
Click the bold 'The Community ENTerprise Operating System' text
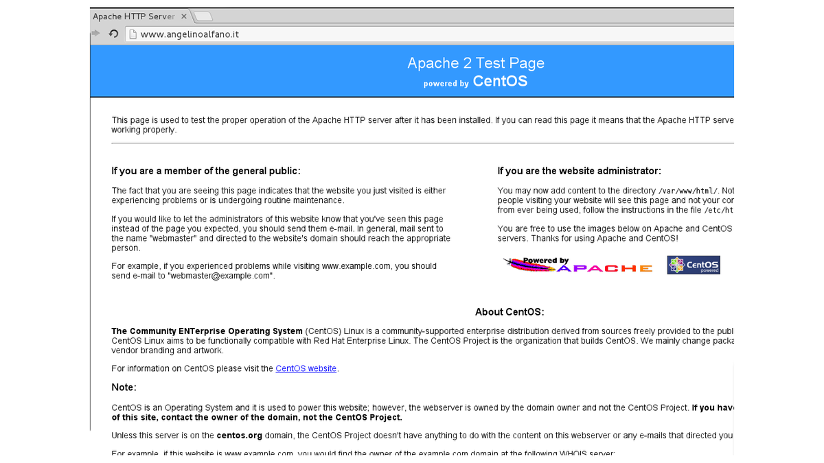207,331
